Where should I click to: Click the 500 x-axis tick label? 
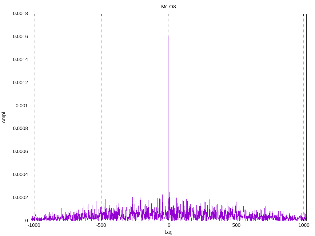[236, 226]
